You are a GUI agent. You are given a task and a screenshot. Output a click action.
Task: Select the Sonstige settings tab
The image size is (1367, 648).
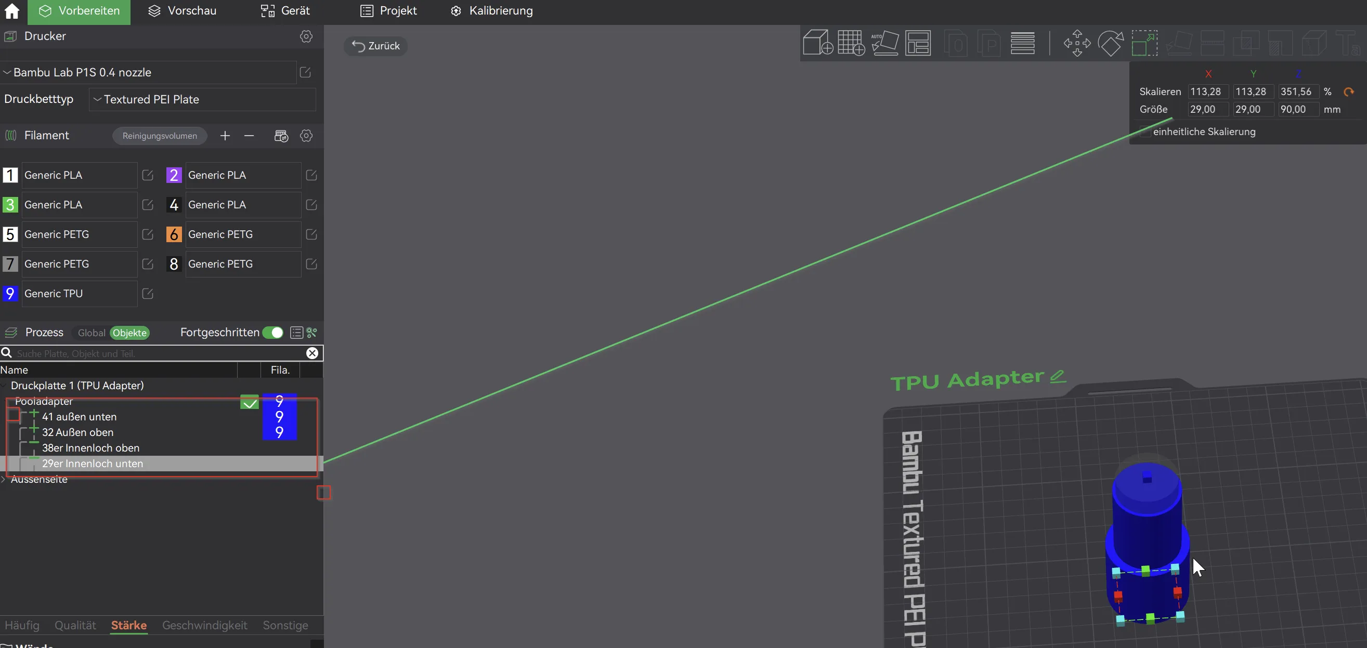285,625
